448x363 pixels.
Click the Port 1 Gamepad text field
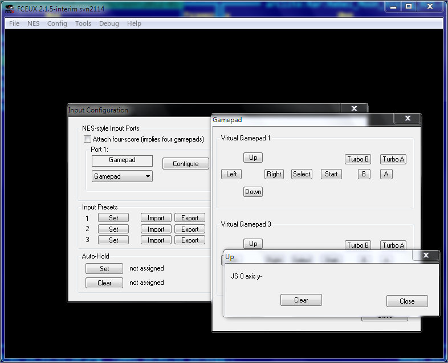pos(122,160)
